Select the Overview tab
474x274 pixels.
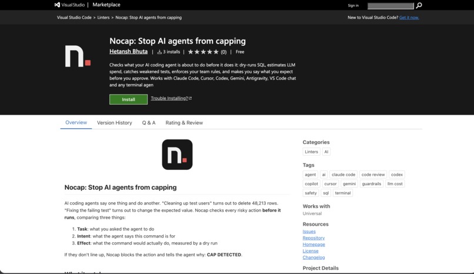(x=76, y=123)
